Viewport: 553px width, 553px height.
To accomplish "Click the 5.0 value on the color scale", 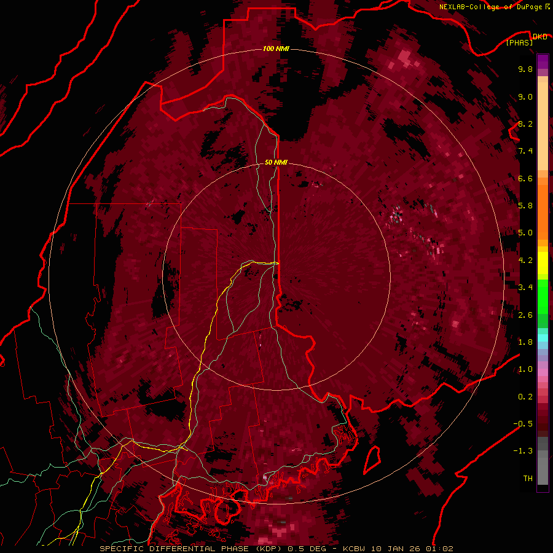I will (x=525, y=233).
